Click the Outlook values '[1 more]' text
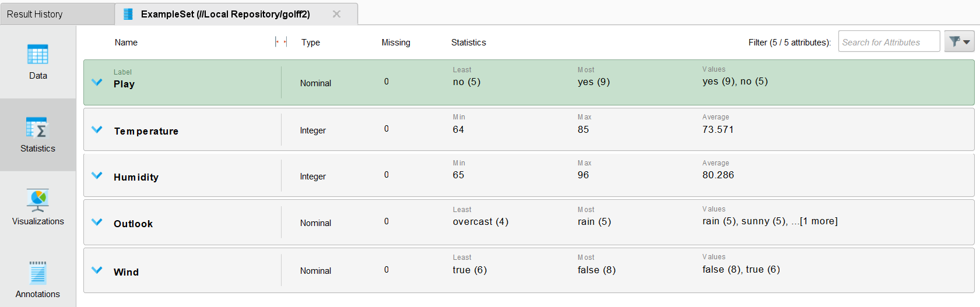The image size is (980, 307). pos(819,221)
